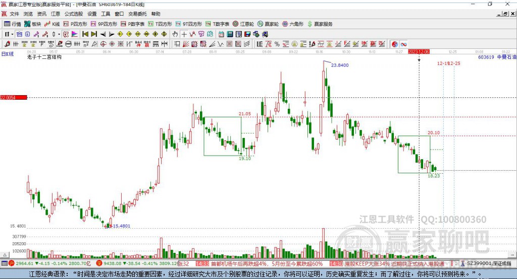Viewport: 517px width, 279px height.
Task: Click the infinity symbol toolbar icon
Action: [x=404, y=44]
